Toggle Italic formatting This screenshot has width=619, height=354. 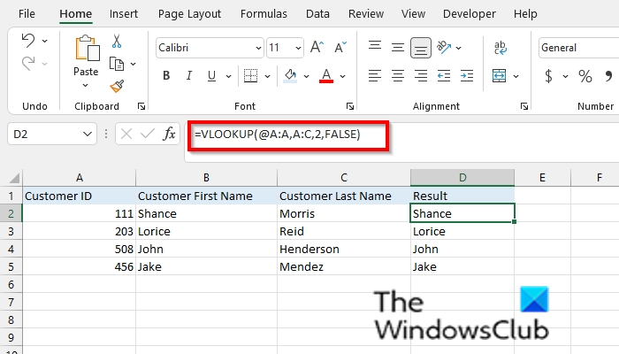(189, 75)
